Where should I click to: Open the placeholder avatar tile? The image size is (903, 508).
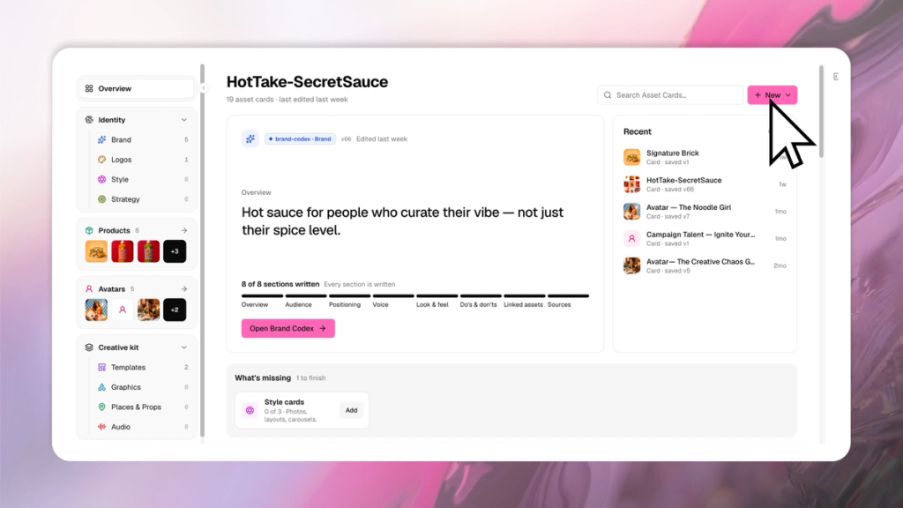click(122, 310)
